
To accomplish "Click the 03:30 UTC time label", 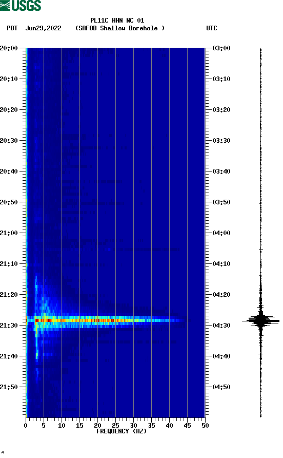I will click(x=221, y=141).
